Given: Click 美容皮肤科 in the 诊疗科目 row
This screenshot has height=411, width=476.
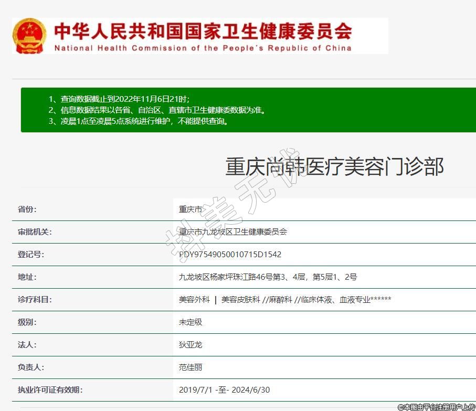Looking at the screenshot, I should (x=240, y=300).
